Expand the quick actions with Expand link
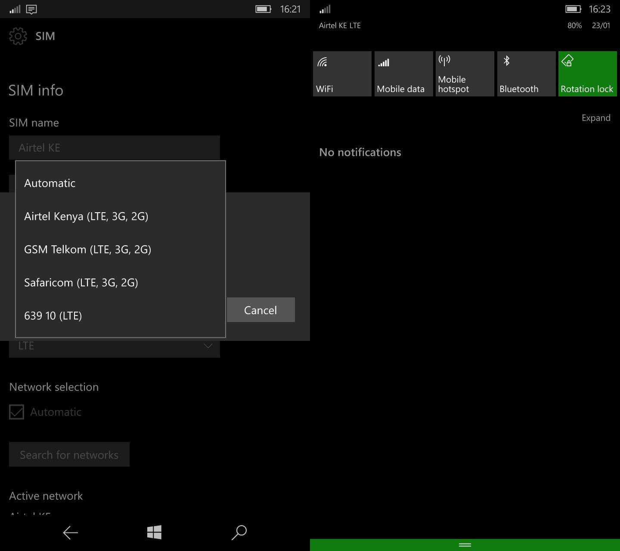Screen dimensions: 620x551 [x=596, y=118]
